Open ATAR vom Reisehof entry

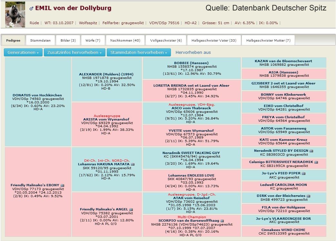click(x=192, y=198)
